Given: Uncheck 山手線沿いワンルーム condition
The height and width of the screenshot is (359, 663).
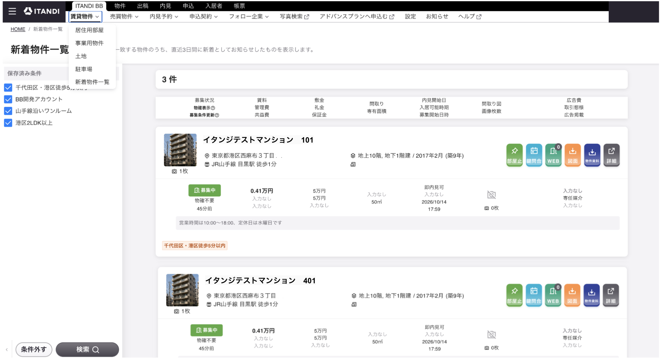Looking at the screenshot, I should point(8,111).
